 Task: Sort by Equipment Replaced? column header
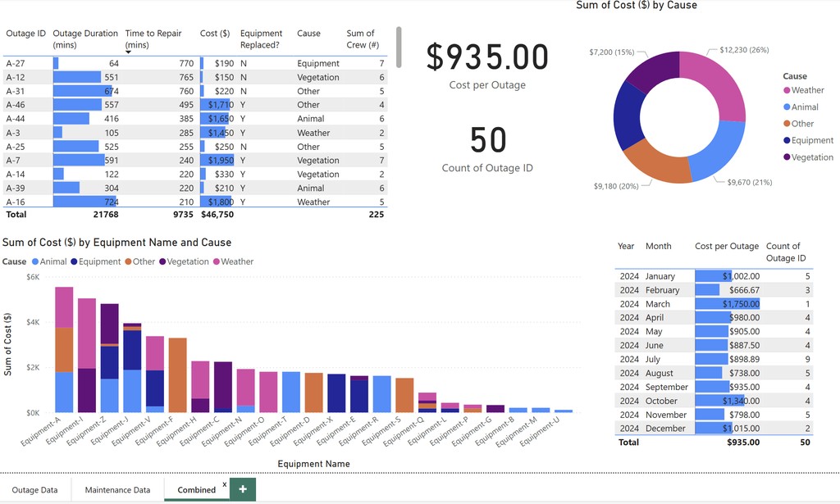point(261,39)
